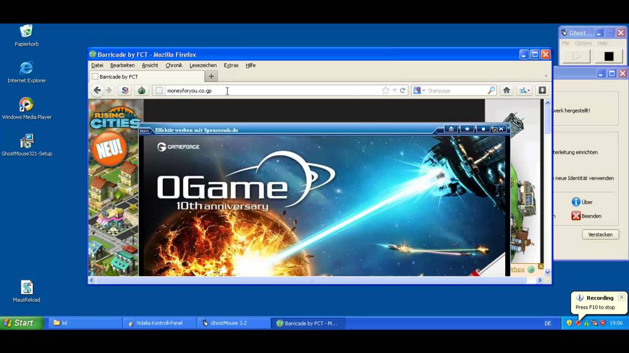
Task: Click the DE language indicator in taskbar
Action: (x=548, y=323)
